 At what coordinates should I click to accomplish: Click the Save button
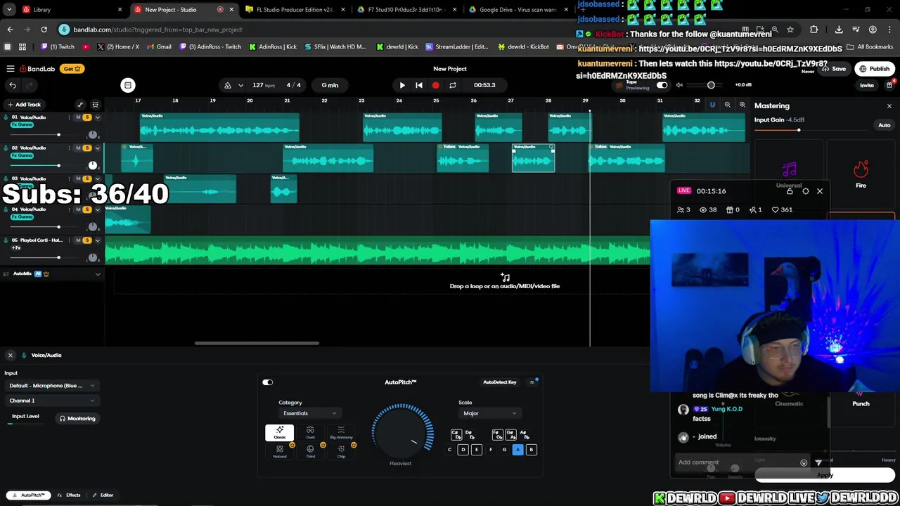coord(834,69)
